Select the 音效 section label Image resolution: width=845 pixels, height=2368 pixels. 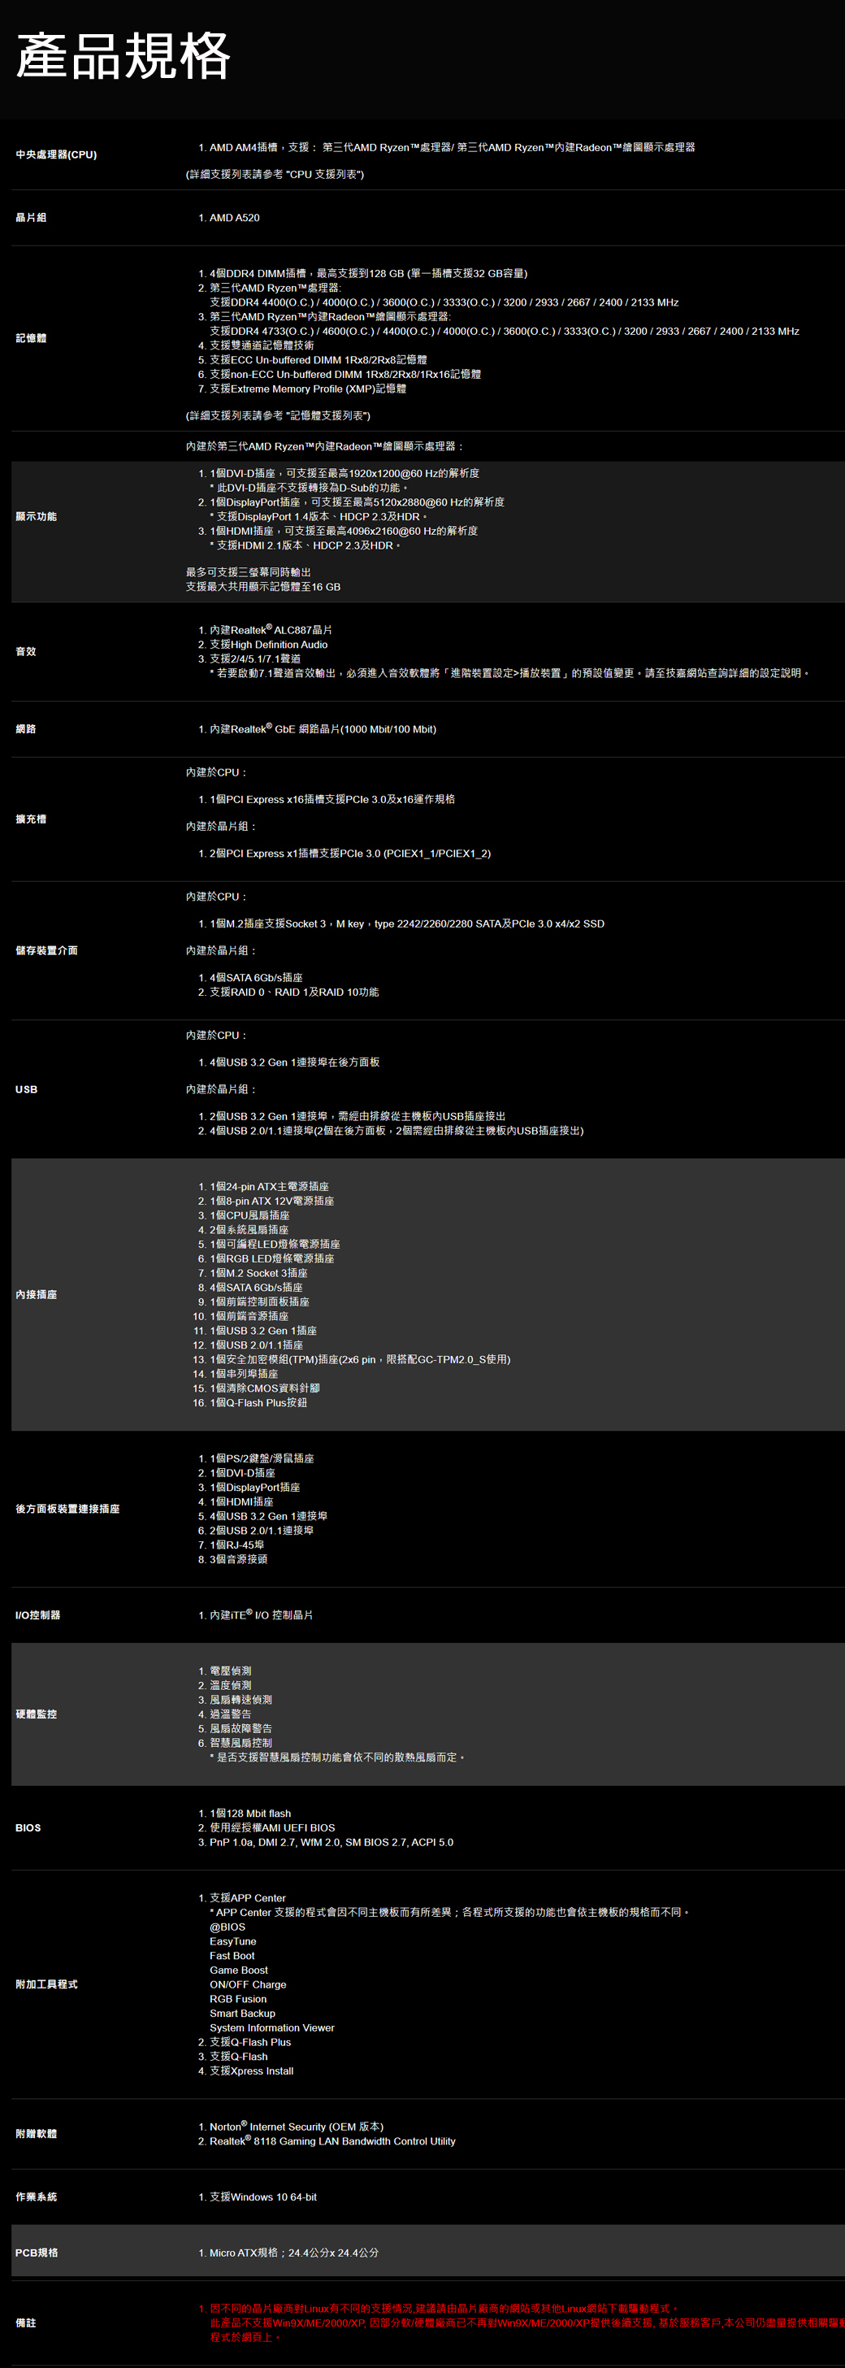pos(26,652)
